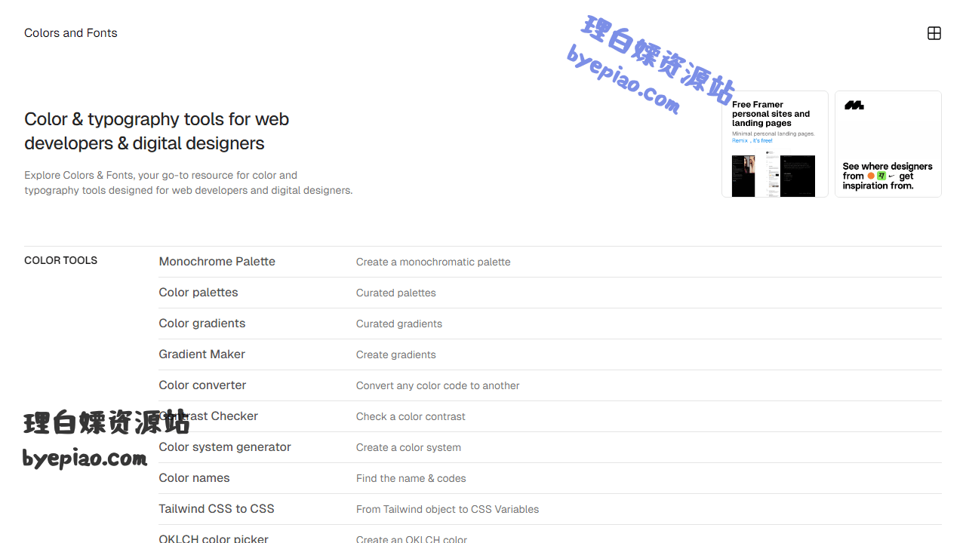Click the 'Find the name & codes' description
Screen dimensions: 966x543
(411, 478)
